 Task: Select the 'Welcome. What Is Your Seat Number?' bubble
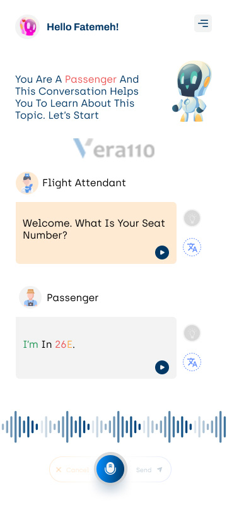(96, 233)
